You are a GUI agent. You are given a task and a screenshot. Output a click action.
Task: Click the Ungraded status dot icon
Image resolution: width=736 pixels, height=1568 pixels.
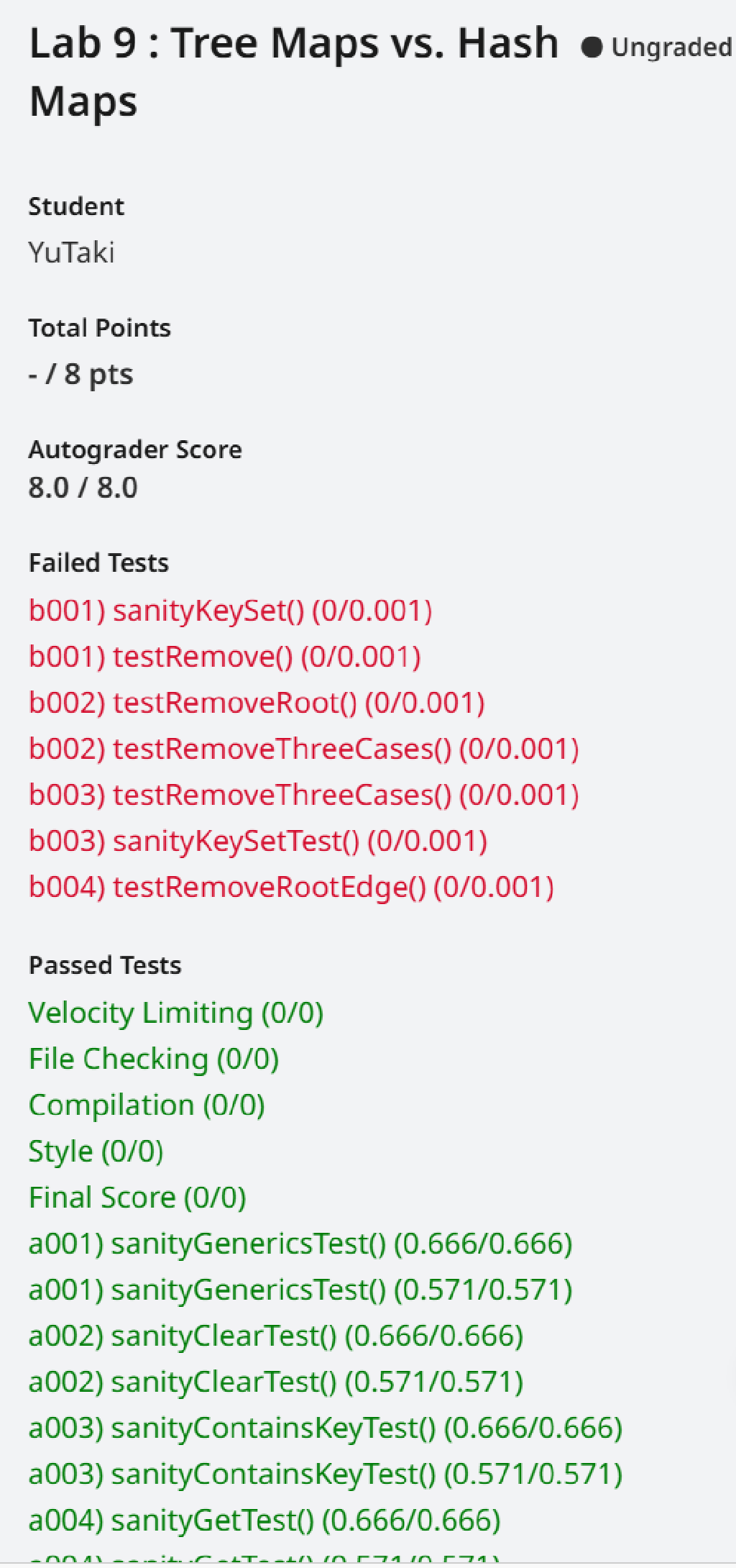[592, 47]
